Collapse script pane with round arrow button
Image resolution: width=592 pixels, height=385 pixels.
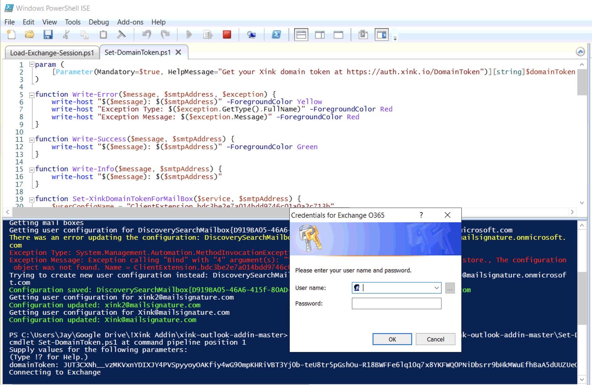(580, 52)
